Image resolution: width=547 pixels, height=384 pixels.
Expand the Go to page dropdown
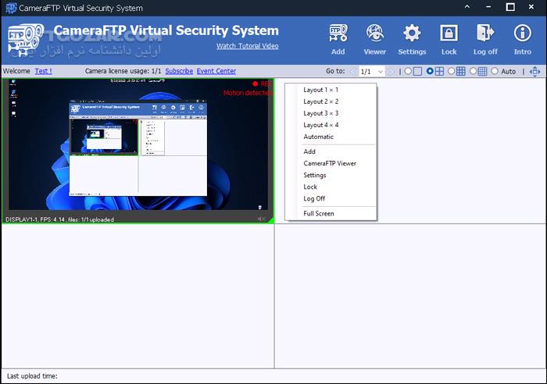381,71
